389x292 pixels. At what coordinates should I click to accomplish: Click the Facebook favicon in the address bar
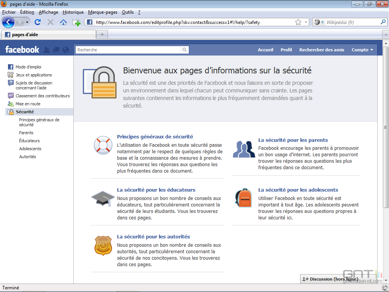pyautogui.click(x=90, y=22)
